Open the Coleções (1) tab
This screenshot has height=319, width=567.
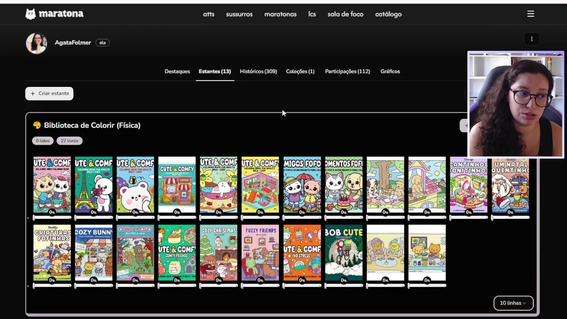pos(300,71)
